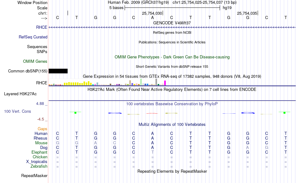This screenshot has width=296, height=183.
Task: Click the RefSeq genes from NCBI title
Action: tap(172, 32)
